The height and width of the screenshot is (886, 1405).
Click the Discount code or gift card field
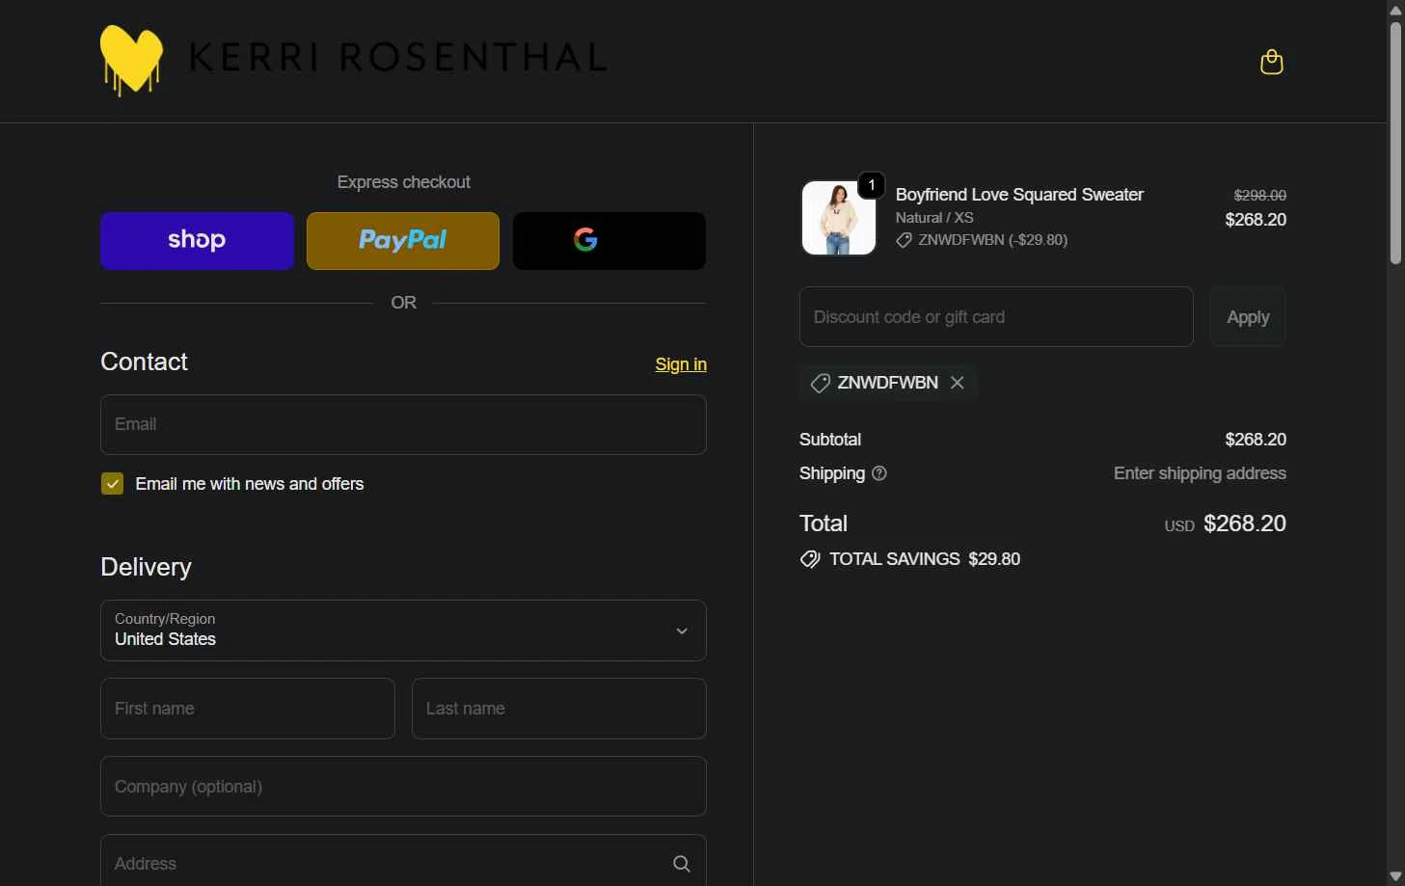coord(996,317)
